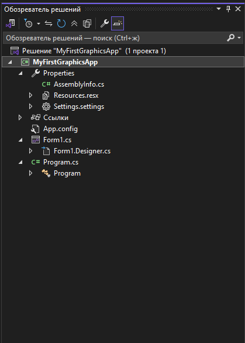The width and height of the screenshot is (245, 343).
Task: Refresh the Solution Explorer with circular arrow
Action: (x=61, y=23)
